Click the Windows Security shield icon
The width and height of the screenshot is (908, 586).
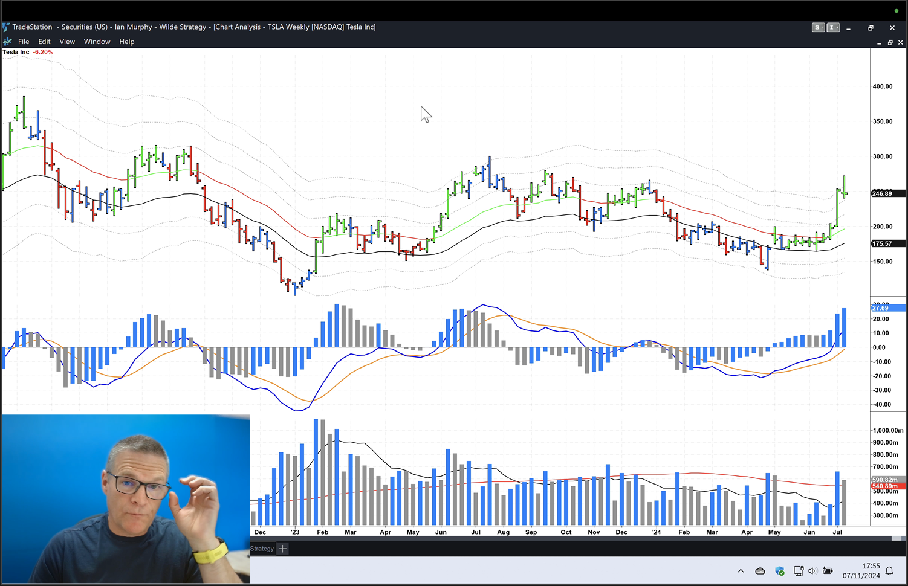[780, 570]
